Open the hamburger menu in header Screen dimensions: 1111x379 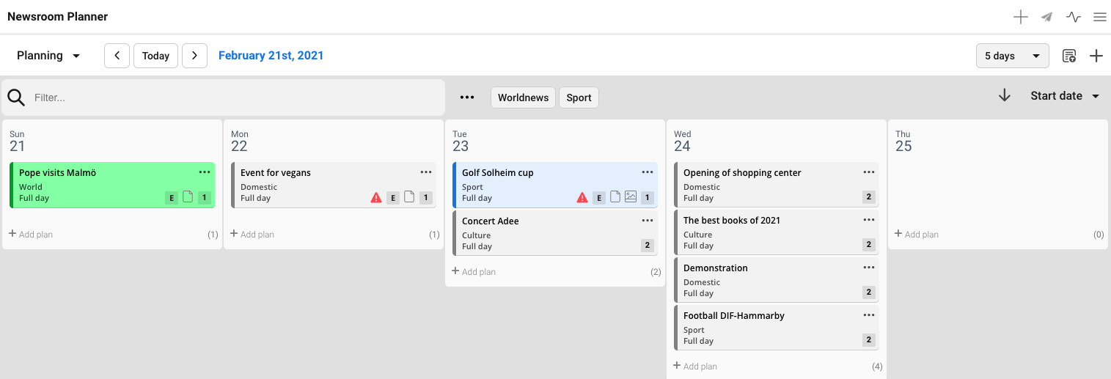click(1099, 17)
